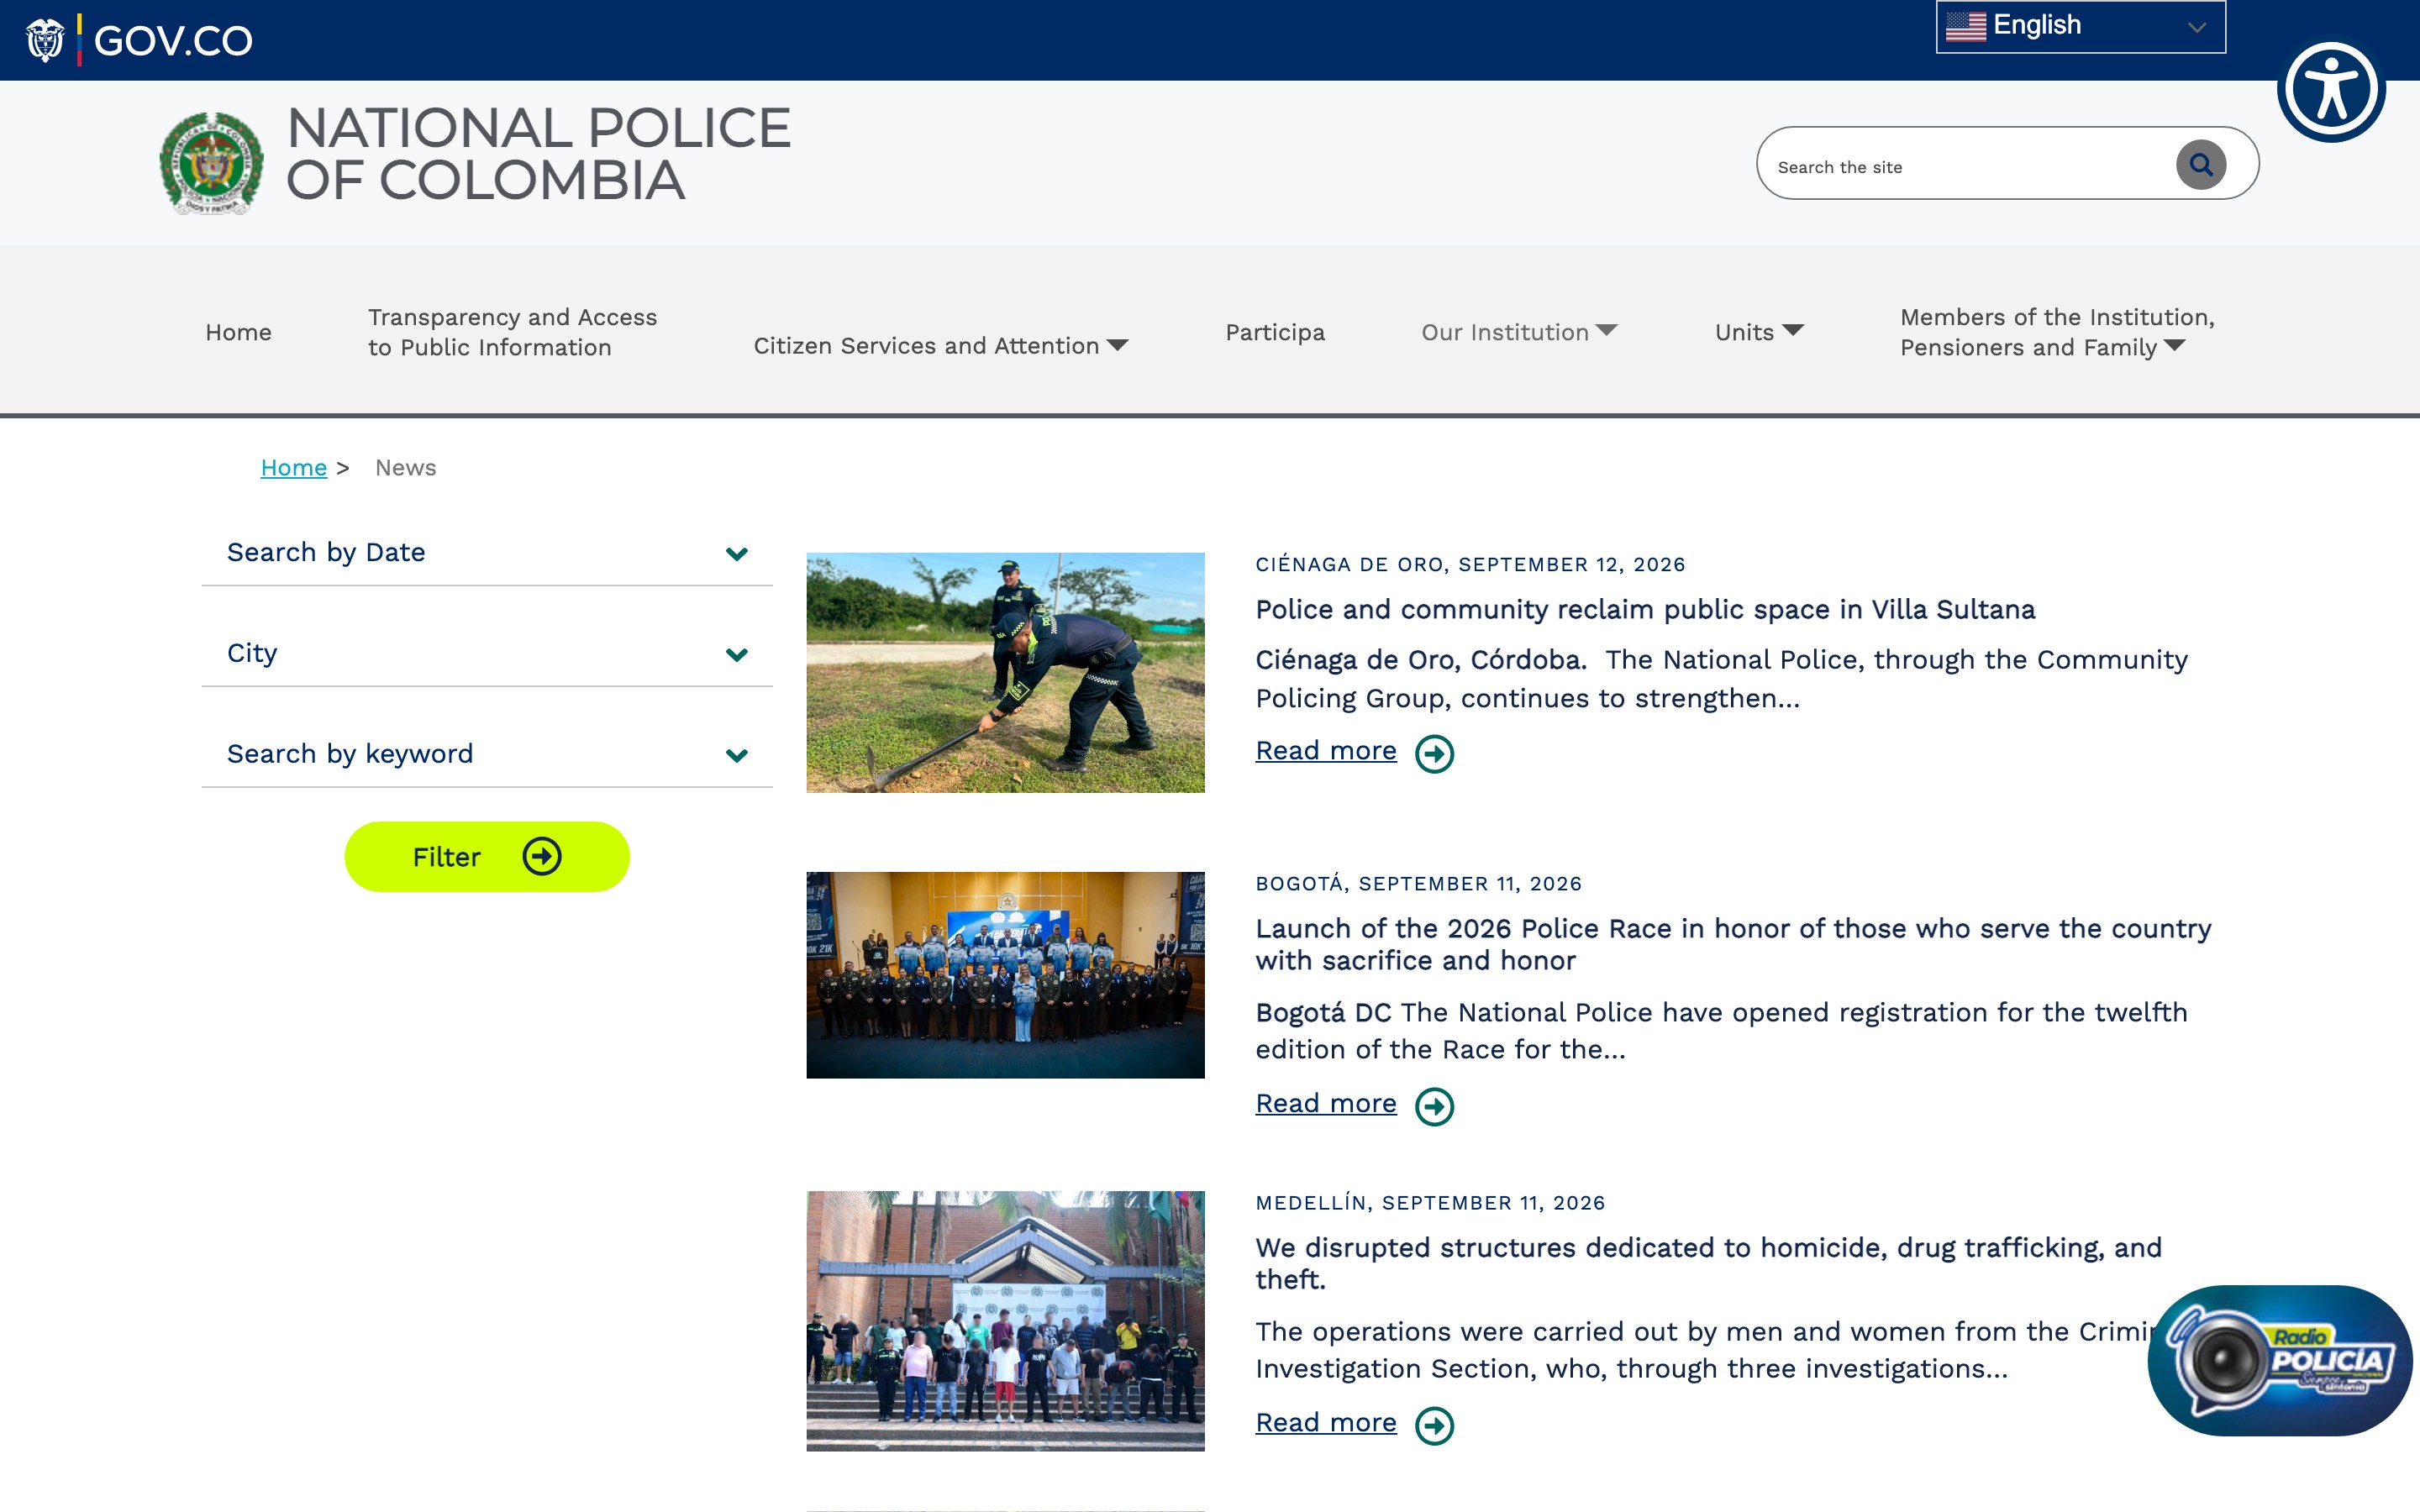The width and height of the screenshot is (2420, 1512).
Task: Click the arrow icon beside Villa Sultana Read more
Action: 1434,754
